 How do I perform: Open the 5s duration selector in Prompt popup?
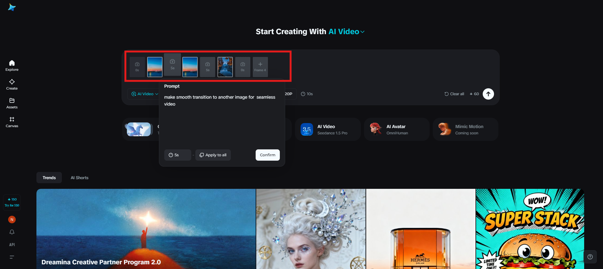click(x=178, y=155)
